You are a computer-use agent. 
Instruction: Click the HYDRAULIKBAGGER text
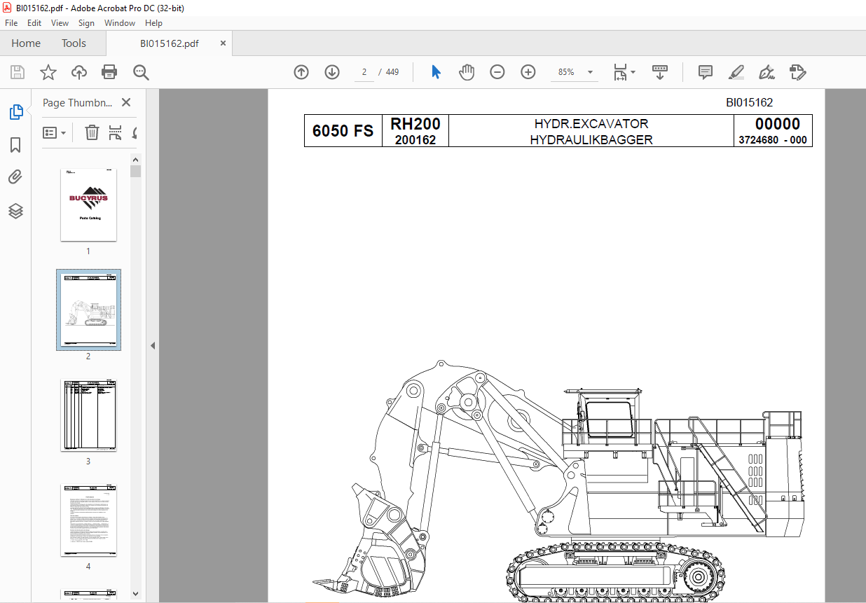pos(591,139)
